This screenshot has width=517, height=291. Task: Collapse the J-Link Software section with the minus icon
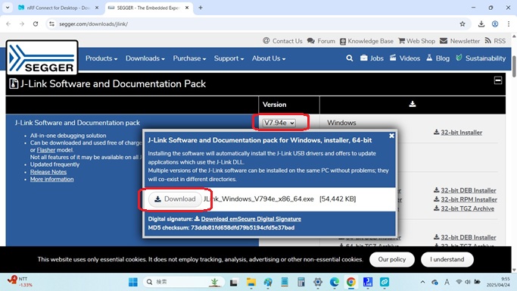pyautogui.click(x=498, y=80)
